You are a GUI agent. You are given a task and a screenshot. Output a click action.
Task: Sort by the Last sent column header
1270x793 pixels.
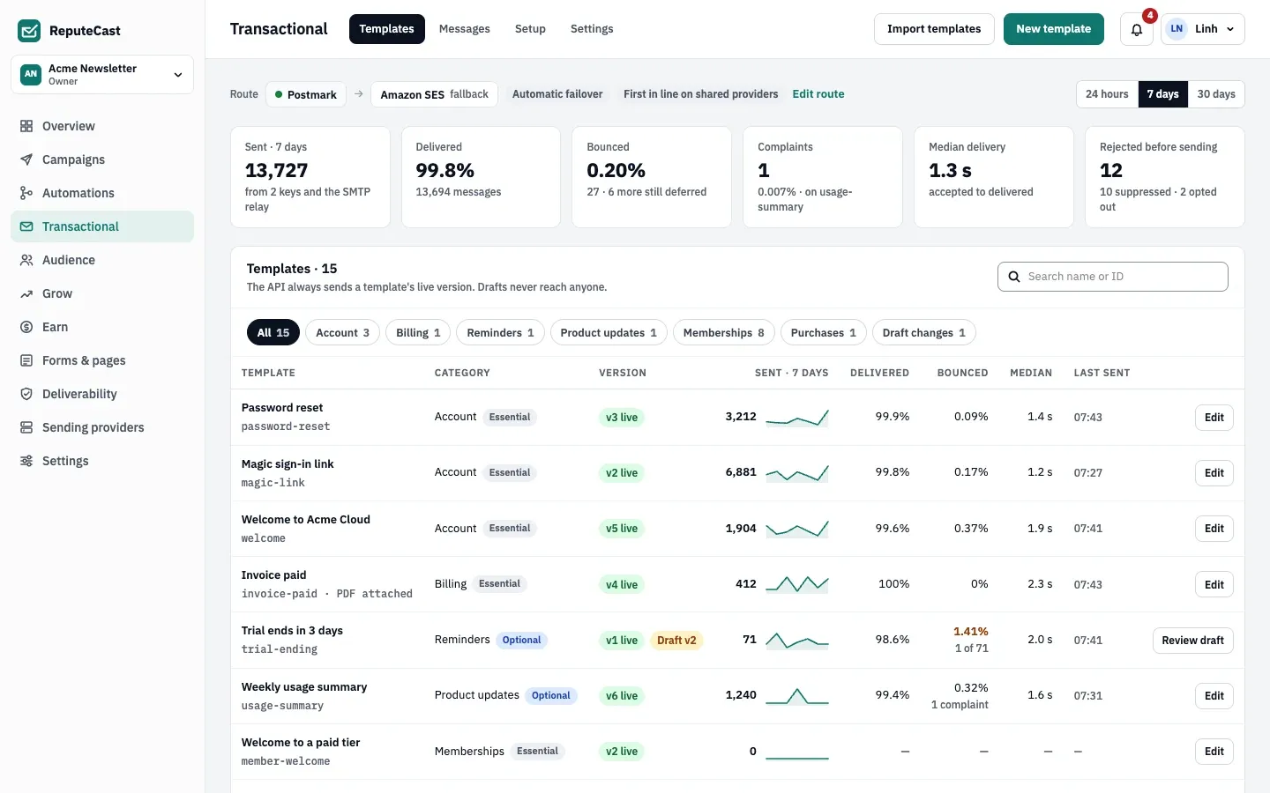[1102, 373]
